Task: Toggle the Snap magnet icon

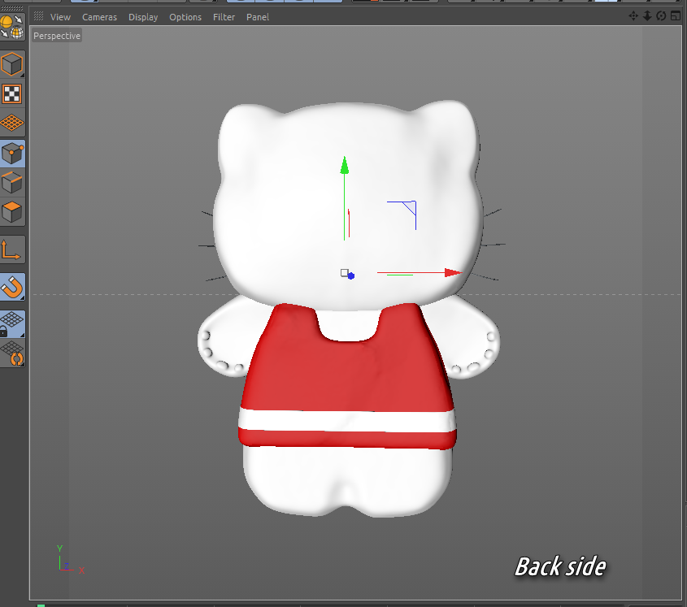Action: (x=12, y=287)
